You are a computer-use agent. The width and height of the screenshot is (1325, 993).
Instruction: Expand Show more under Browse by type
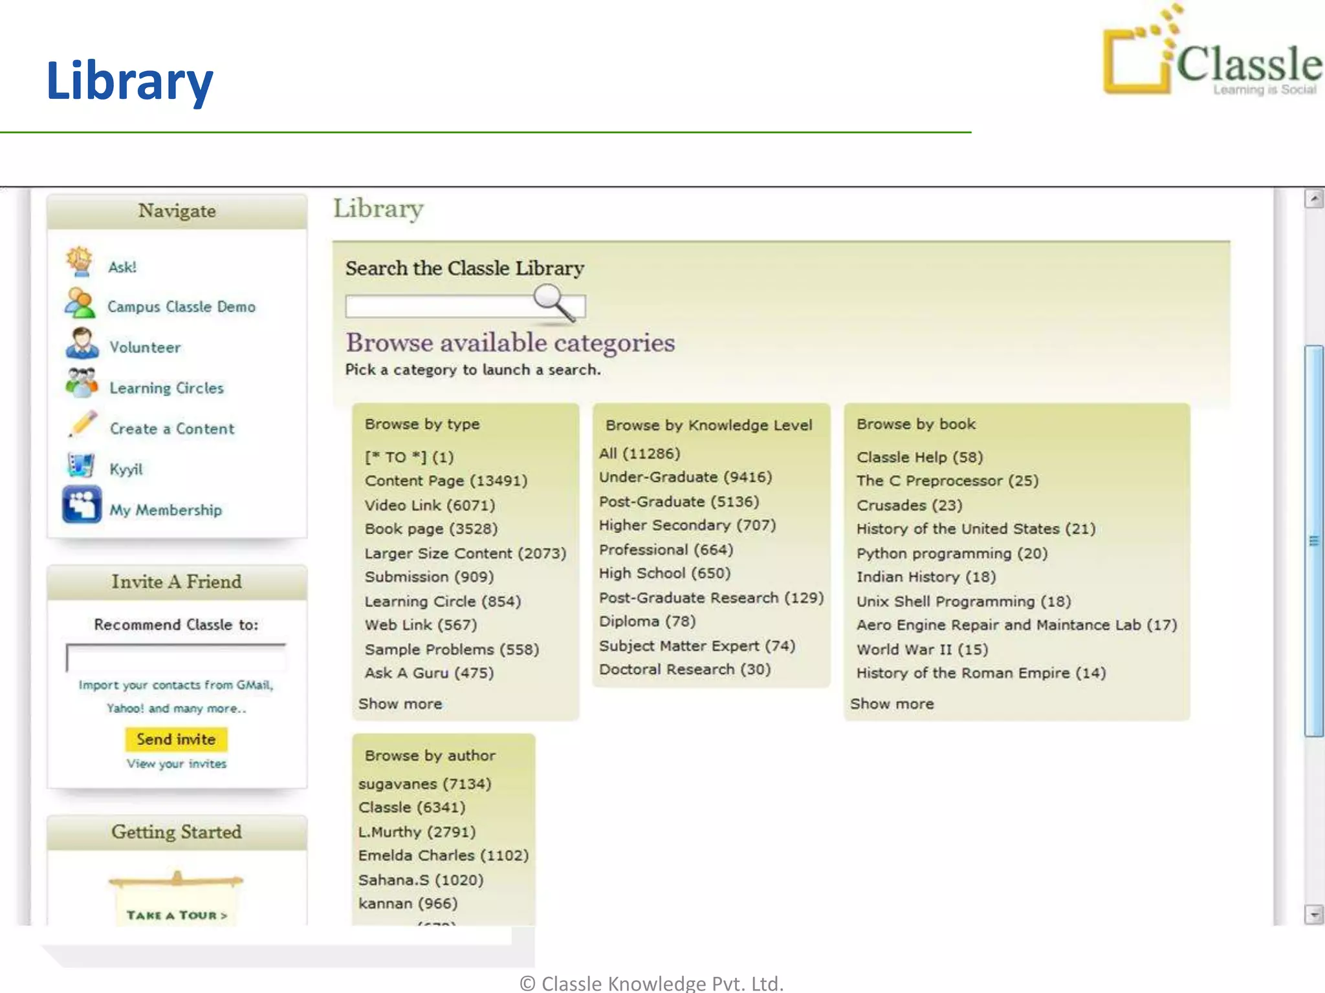pyautogui.click(x=400, y=704)
